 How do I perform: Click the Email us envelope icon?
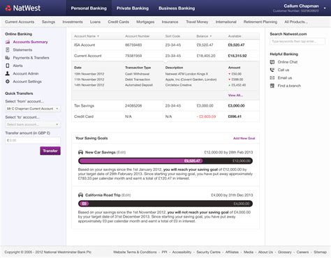(x=272, y=78)
